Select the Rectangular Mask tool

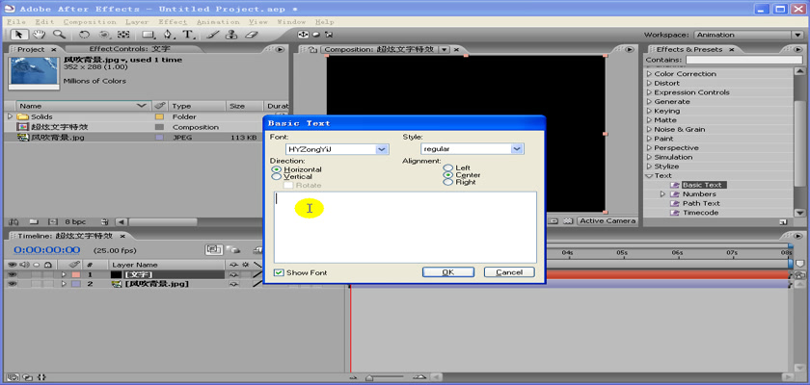(x=148, y=35)
